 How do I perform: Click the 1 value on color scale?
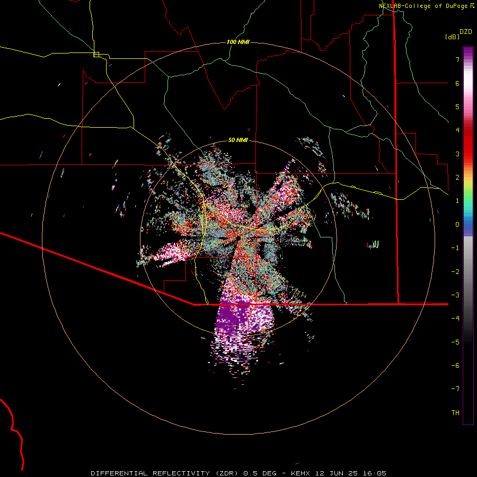(457, 201)
